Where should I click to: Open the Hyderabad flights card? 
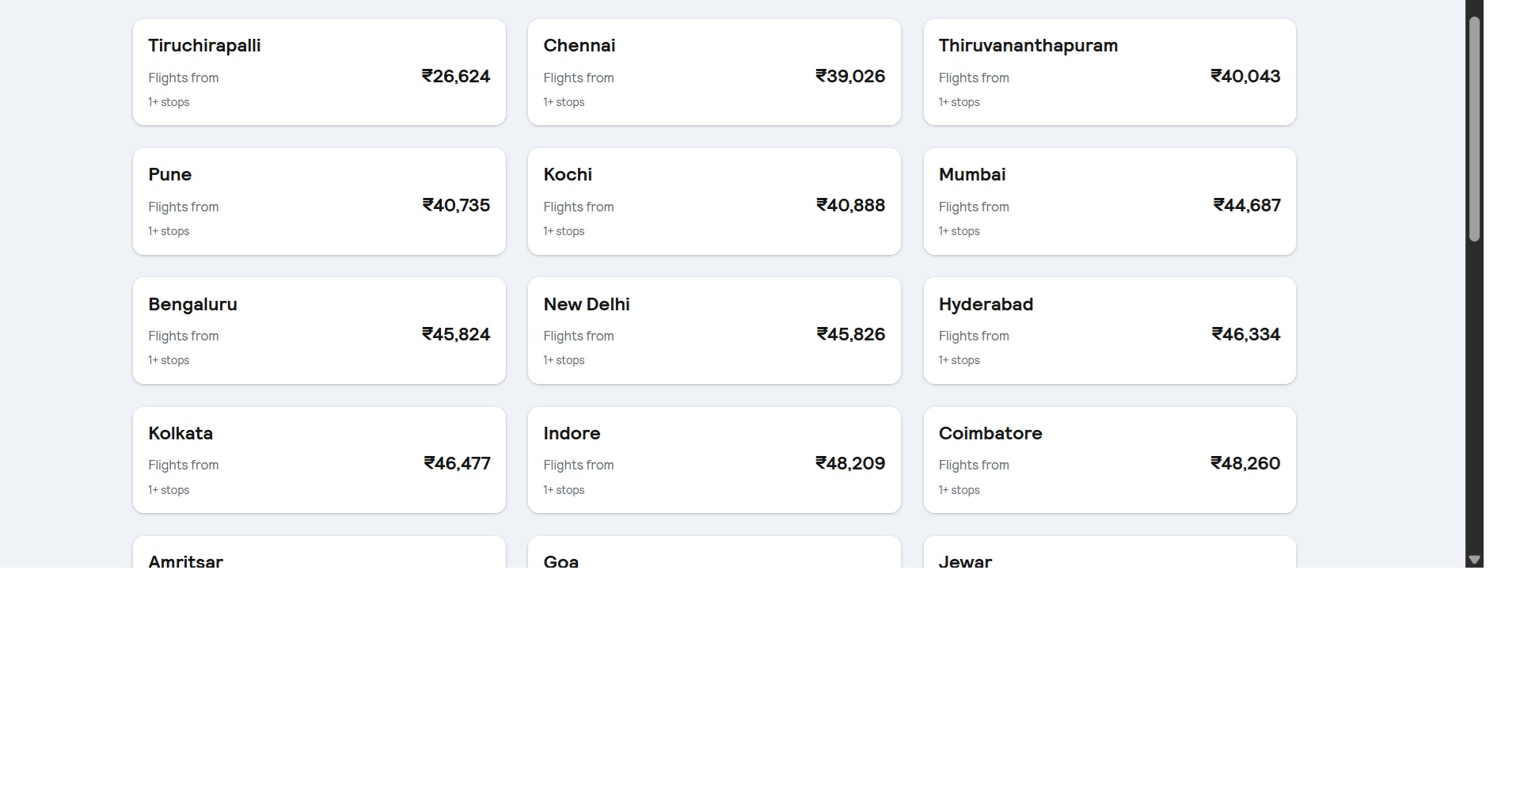1109,330
